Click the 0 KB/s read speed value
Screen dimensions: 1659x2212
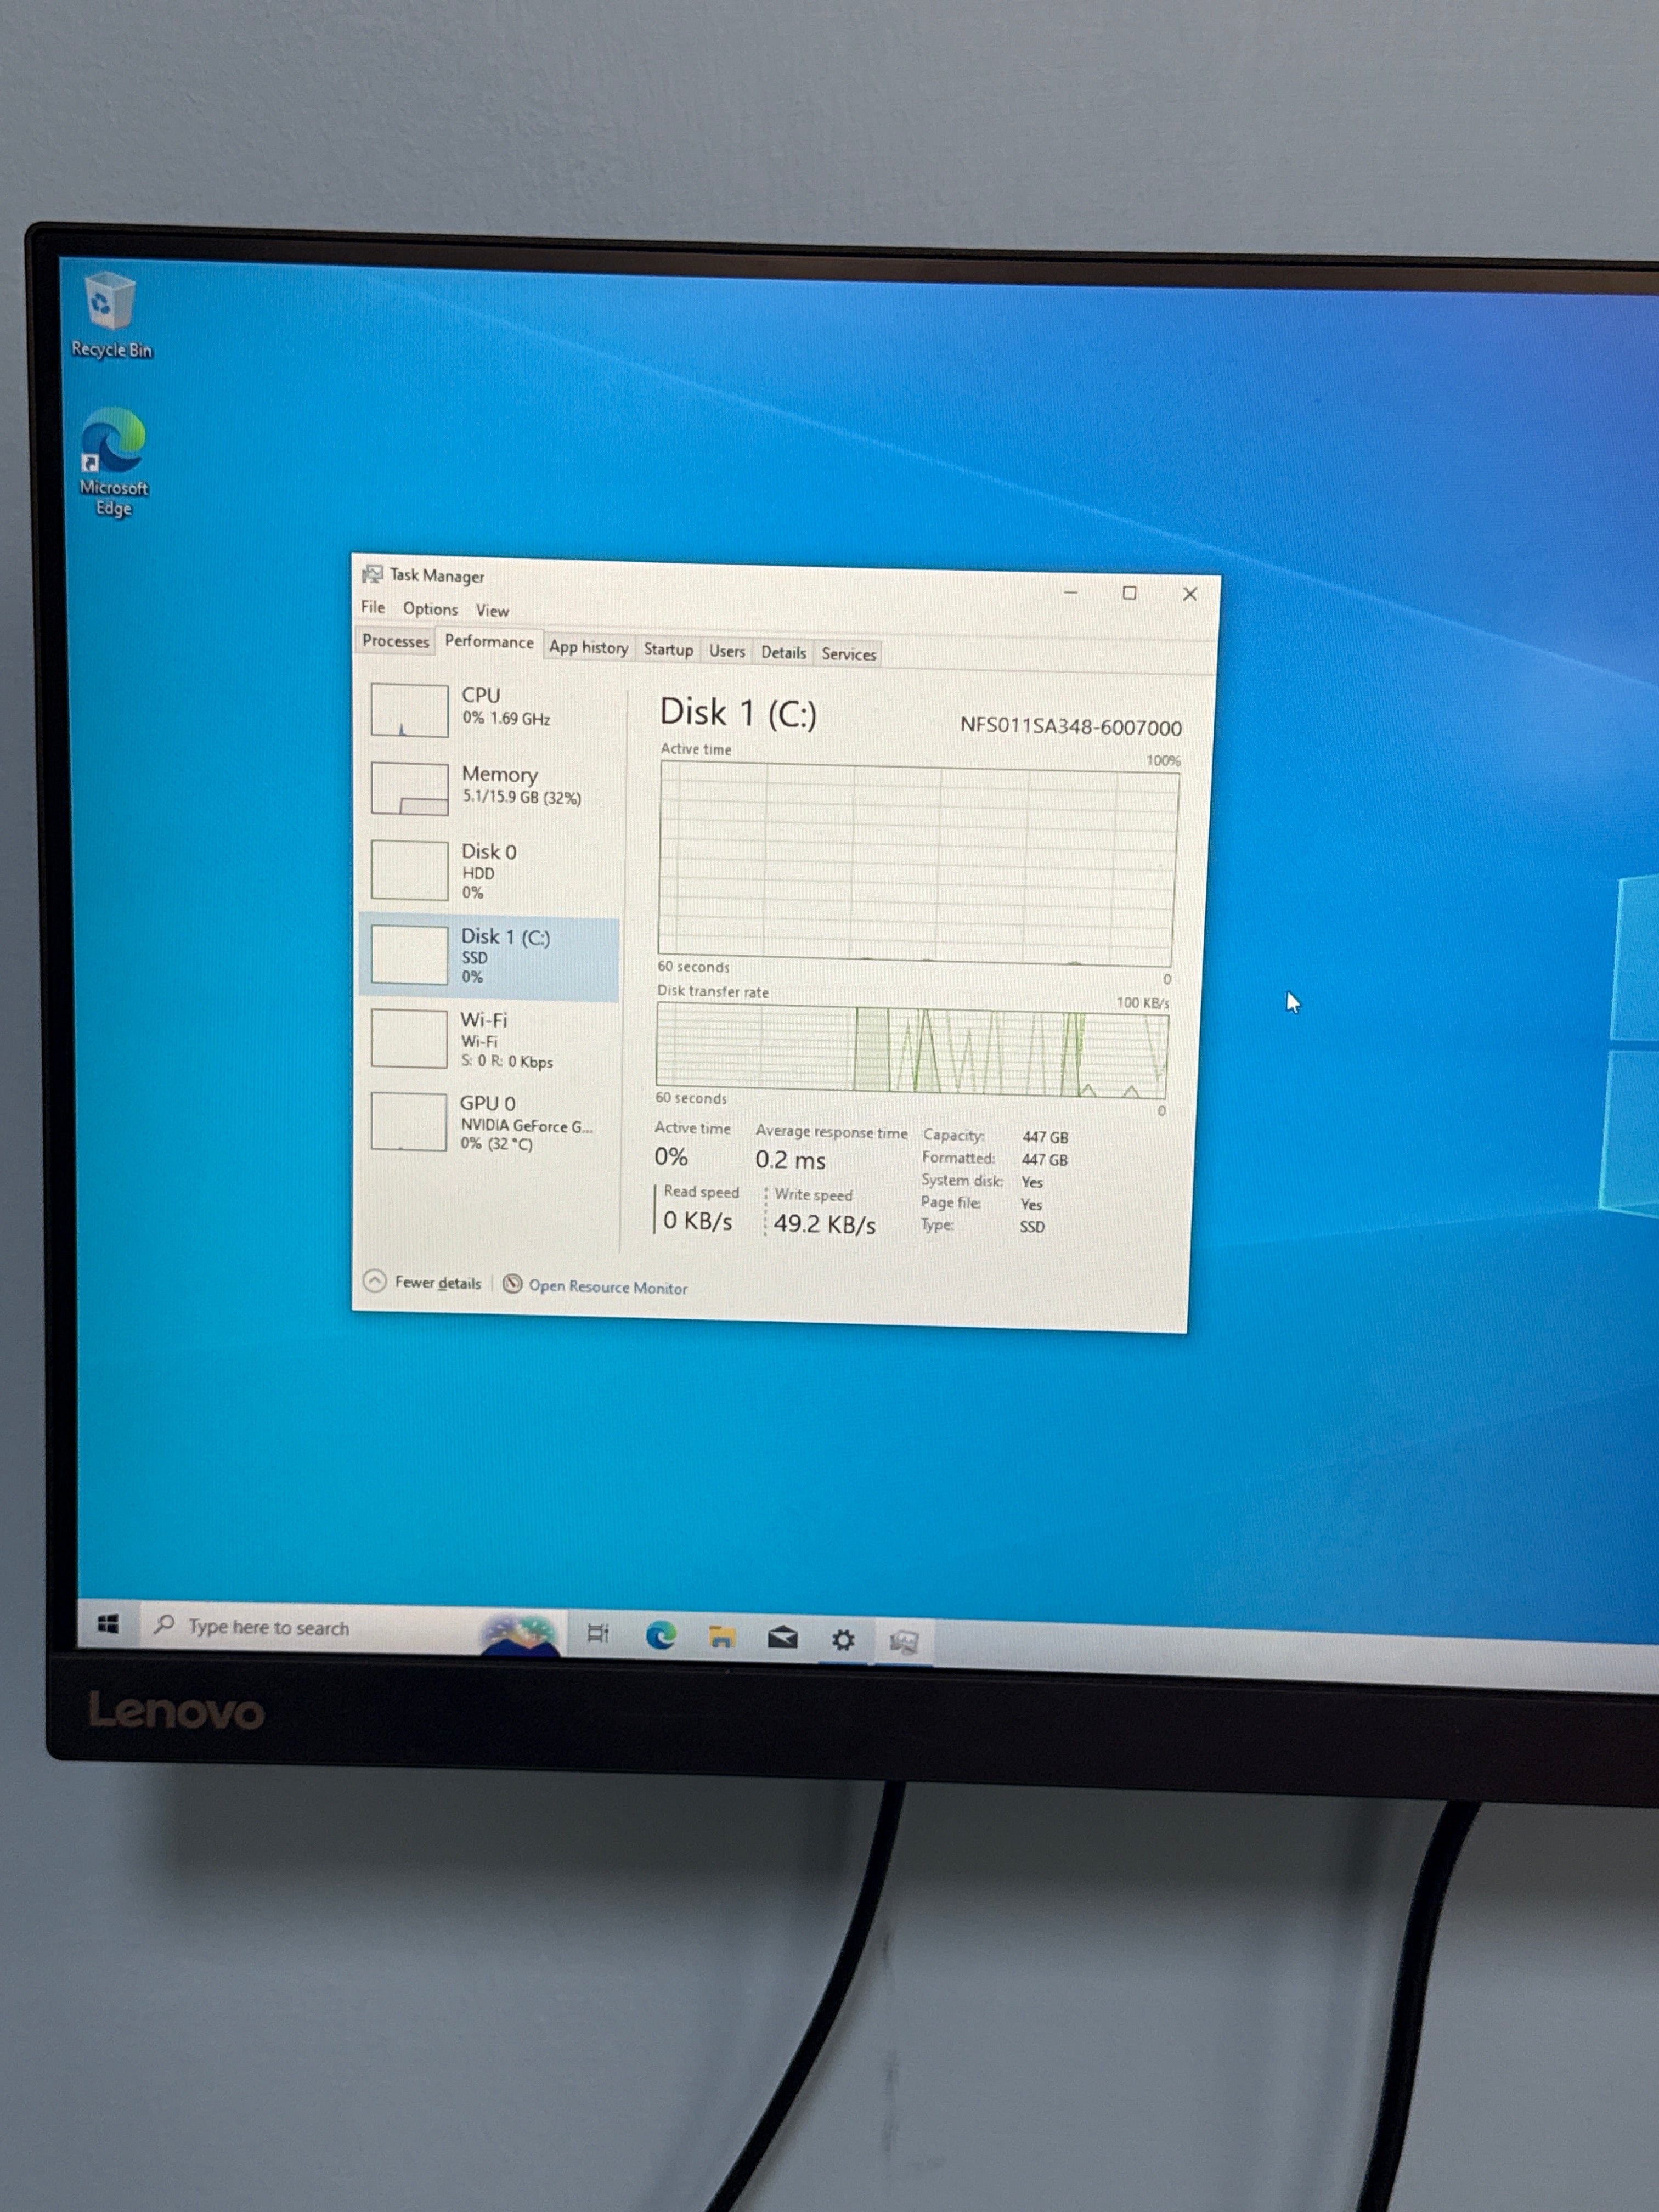tap(697, 1220)
